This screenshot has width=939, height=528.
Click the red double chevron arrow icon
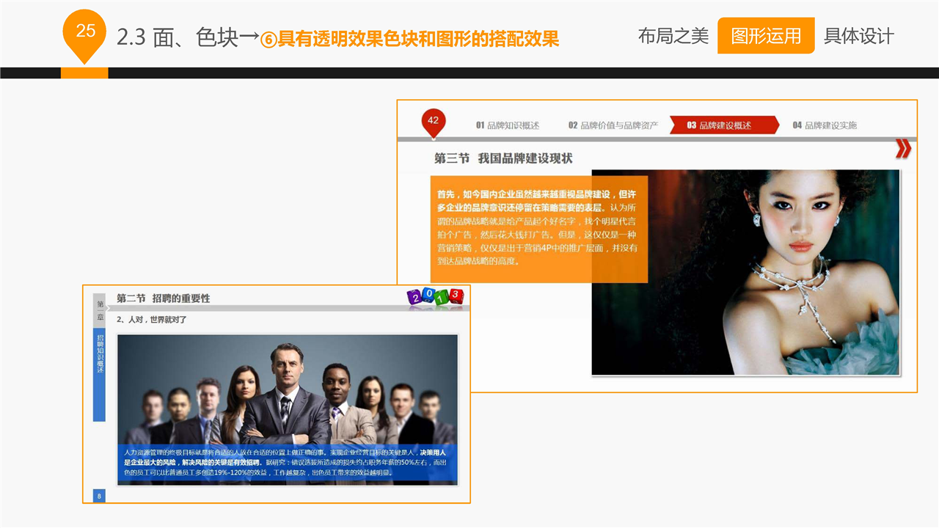click(903, 150)
